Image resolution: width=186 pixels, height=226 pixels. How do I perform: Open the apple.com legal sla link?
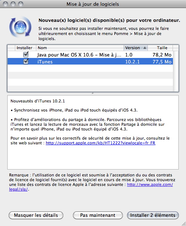[x=150, y=184]
